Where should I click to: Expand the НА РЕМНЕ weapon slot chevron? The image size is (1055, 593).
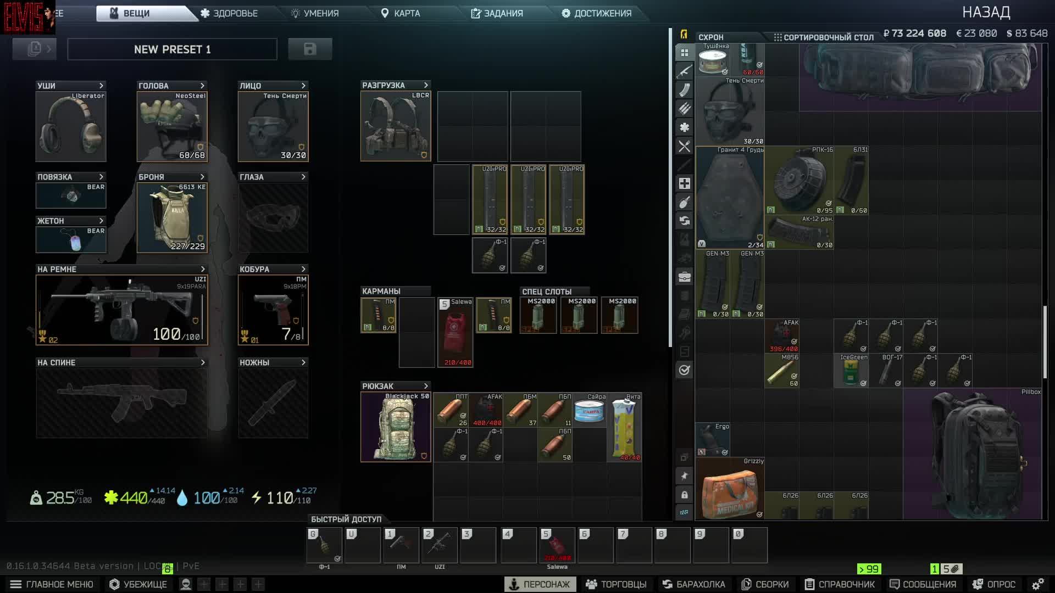[x=202, y=269]
